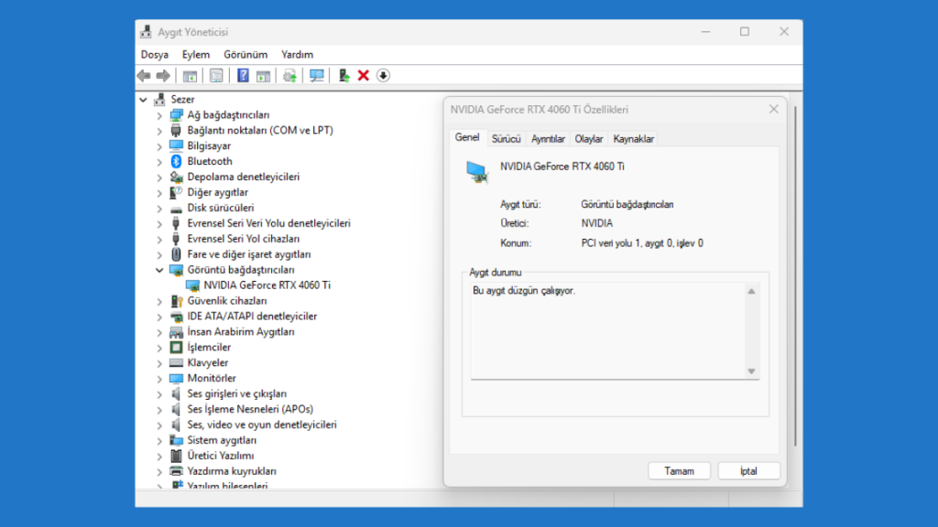Click the red X uninstall device icon
938x527 pixels.
[x=363, y=76]
